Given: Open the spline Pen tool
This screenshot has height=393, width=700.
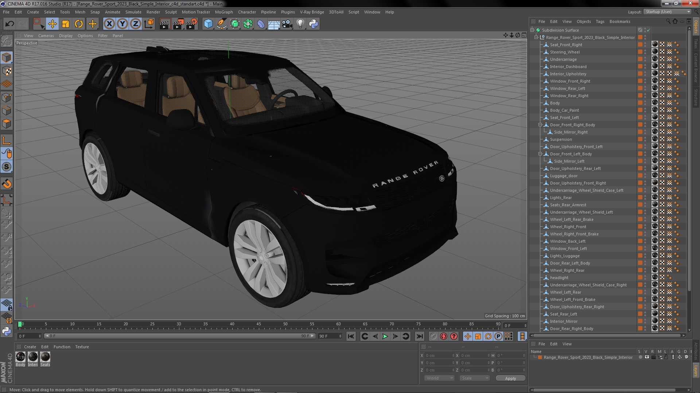Looking at the screenshot, I should coord(221,24).
